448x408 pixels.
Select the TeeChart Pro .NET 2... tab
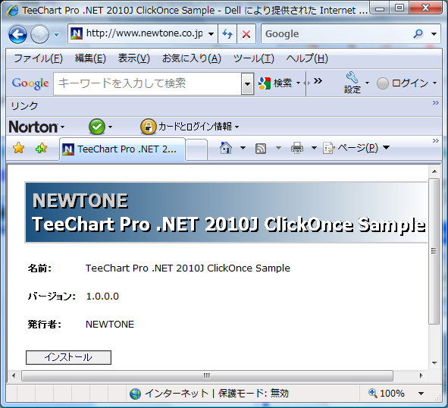[x=123, y=149]
